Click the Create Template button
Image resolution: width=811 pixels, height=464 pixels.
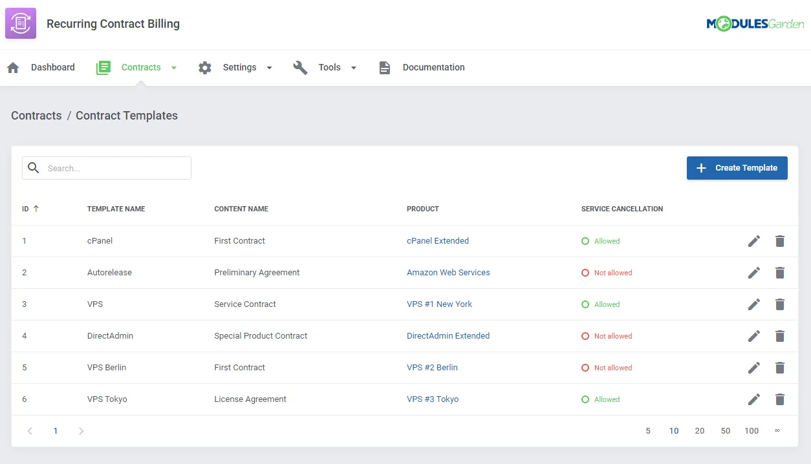(x=737, y=168)
